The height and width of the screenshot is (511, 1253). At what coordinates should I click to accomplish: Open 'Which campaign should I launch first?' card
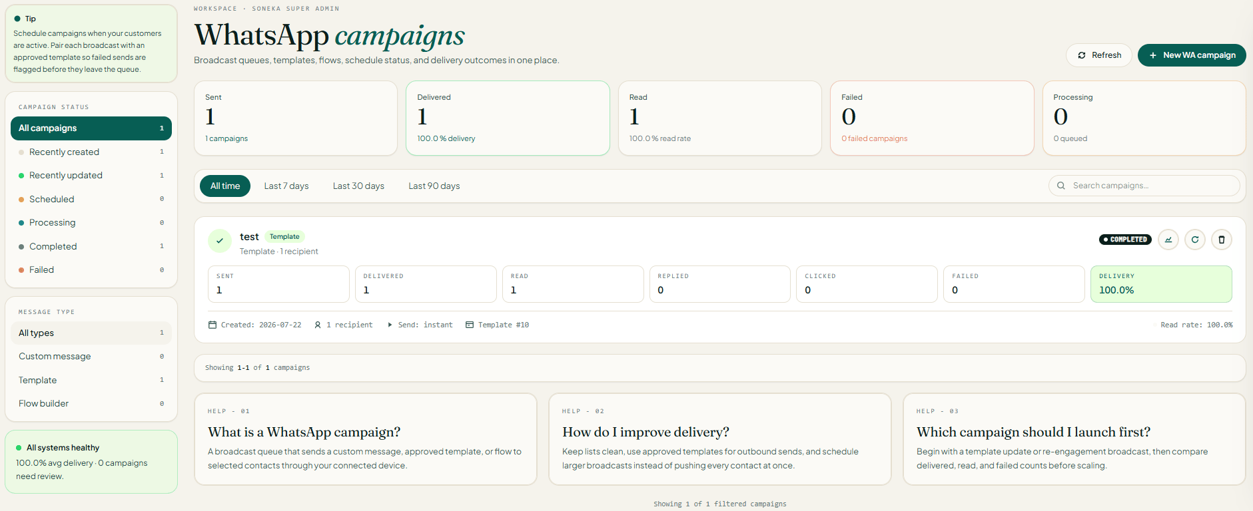click(1074, 439)
